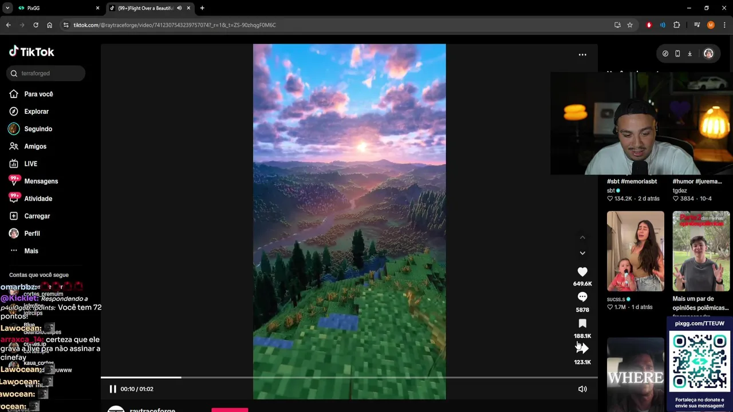Screen dimensions: 733x412
Task: Bookmark this page with the star
Action: [630, 25]
